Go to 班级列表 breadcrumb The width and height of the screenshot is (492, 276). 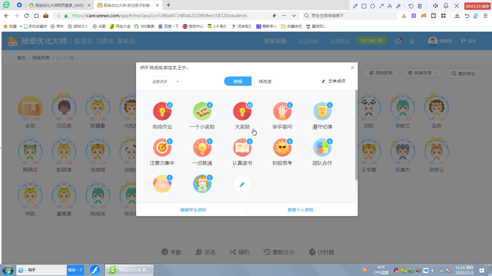pyautogui.click(x=41, y=58)
